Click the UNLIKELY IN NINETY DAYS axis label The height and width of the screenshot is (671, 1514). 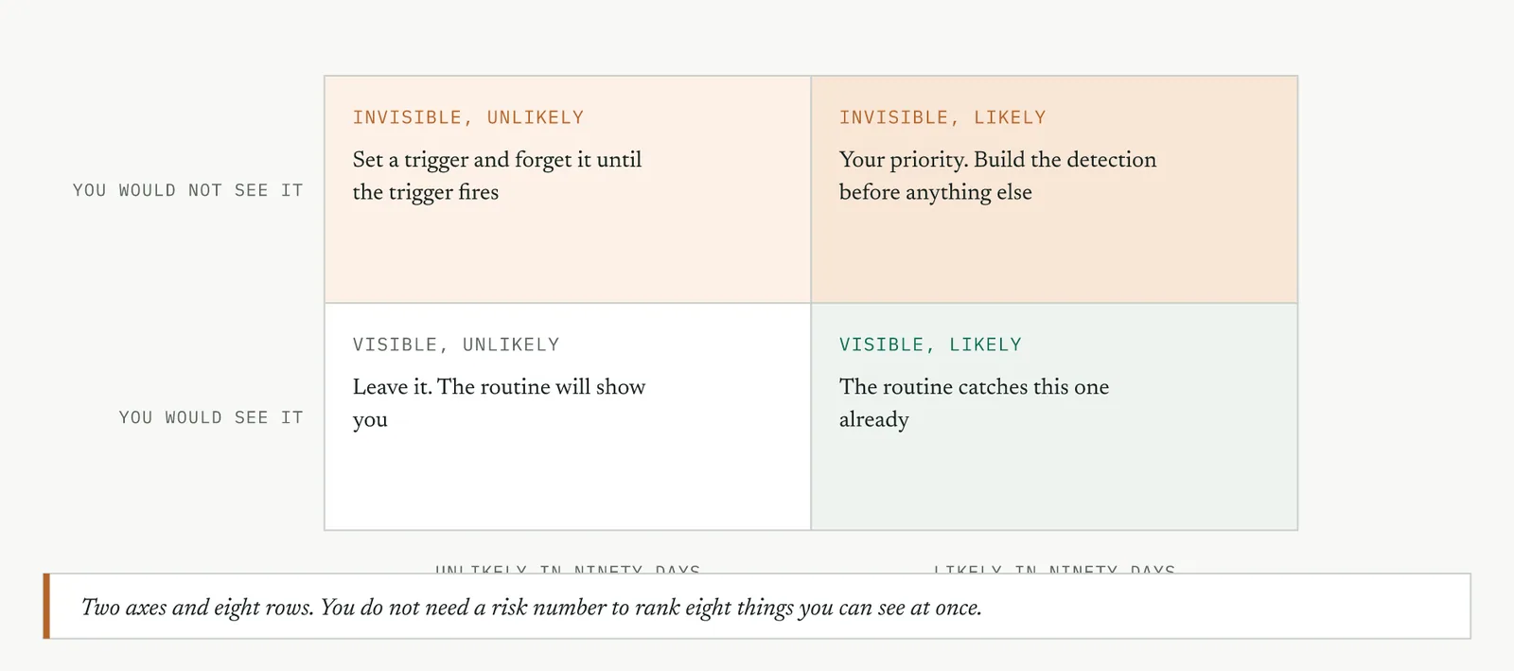[x=568, y=569]
